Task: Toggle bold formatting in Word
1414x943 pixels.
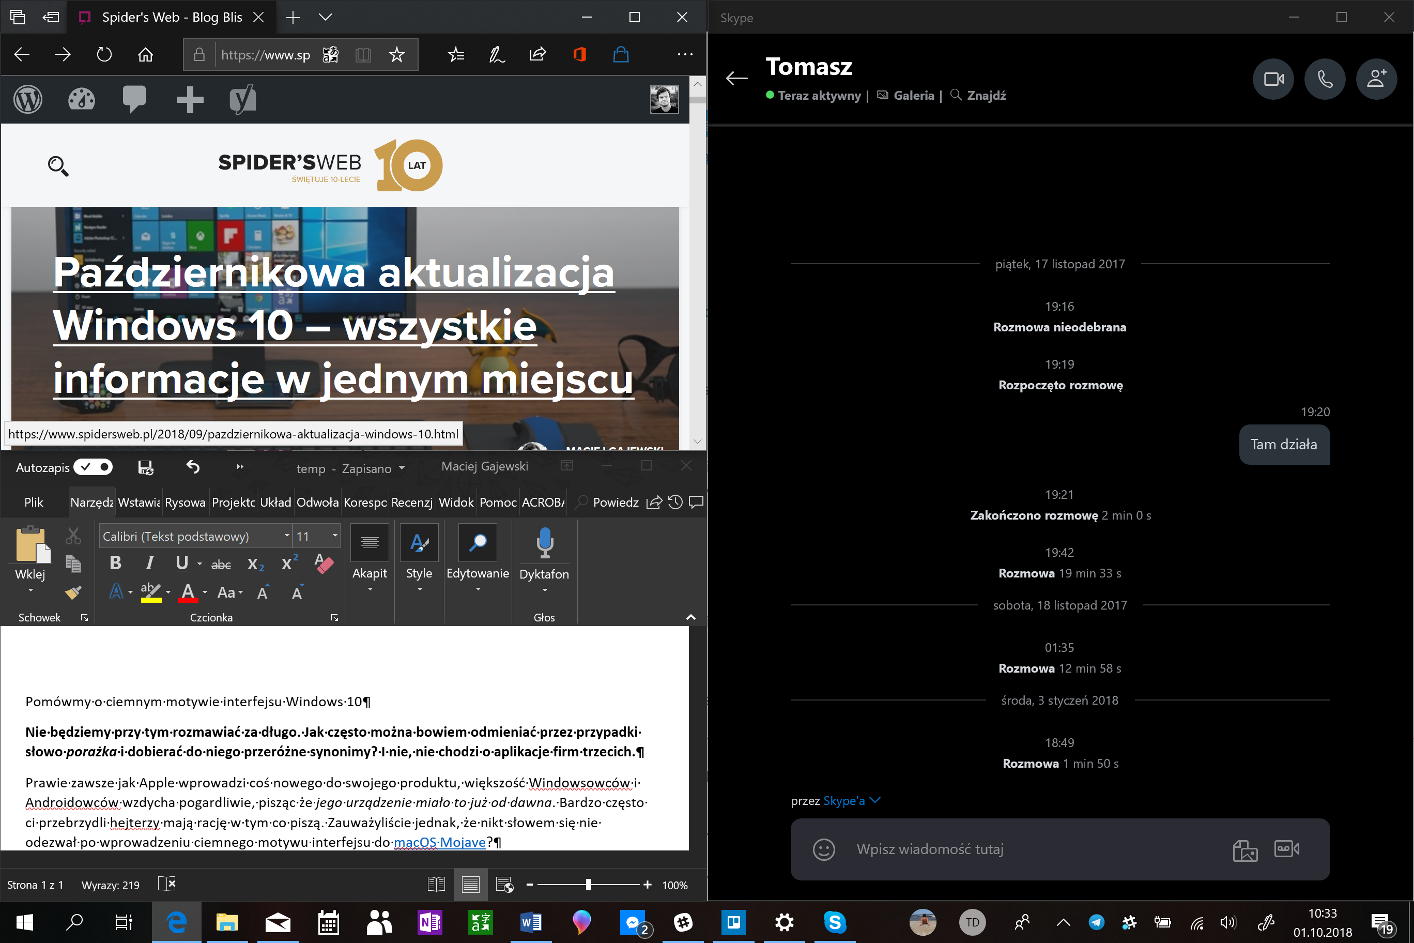Action: click(x=115, y=564)
